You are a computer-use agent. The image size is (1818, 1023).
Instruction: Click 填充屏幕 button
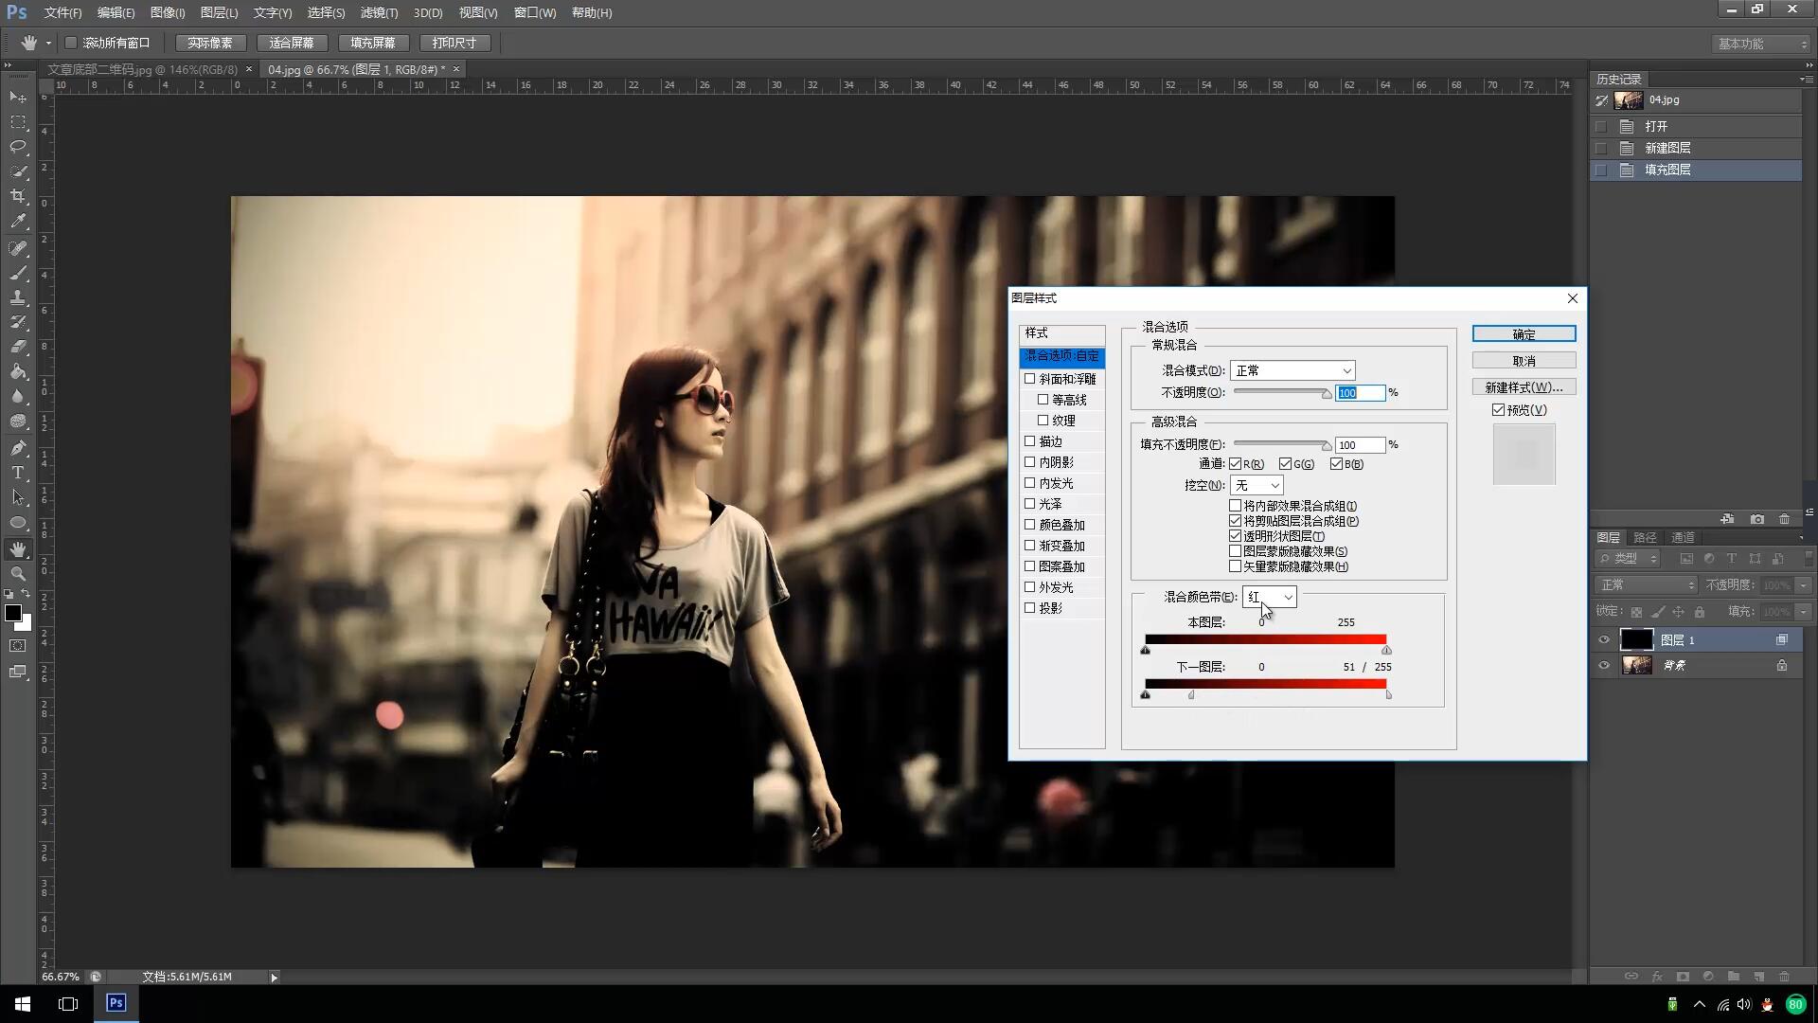373,43
